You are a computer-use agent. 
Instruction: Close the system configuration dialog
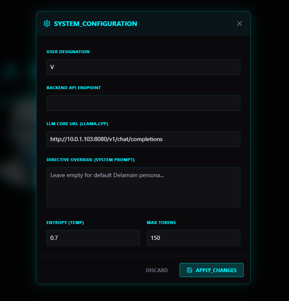[x=240, y=23]
